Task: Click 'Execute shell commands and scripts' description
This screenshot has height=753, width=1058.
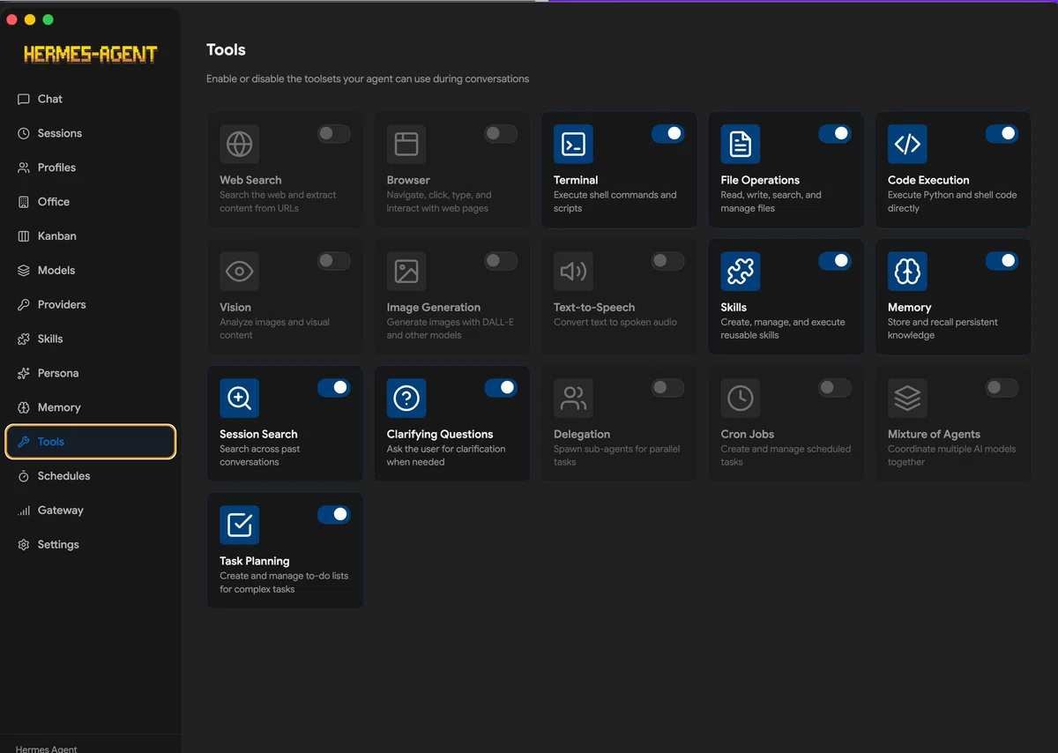Action: (x=615, y=202)
